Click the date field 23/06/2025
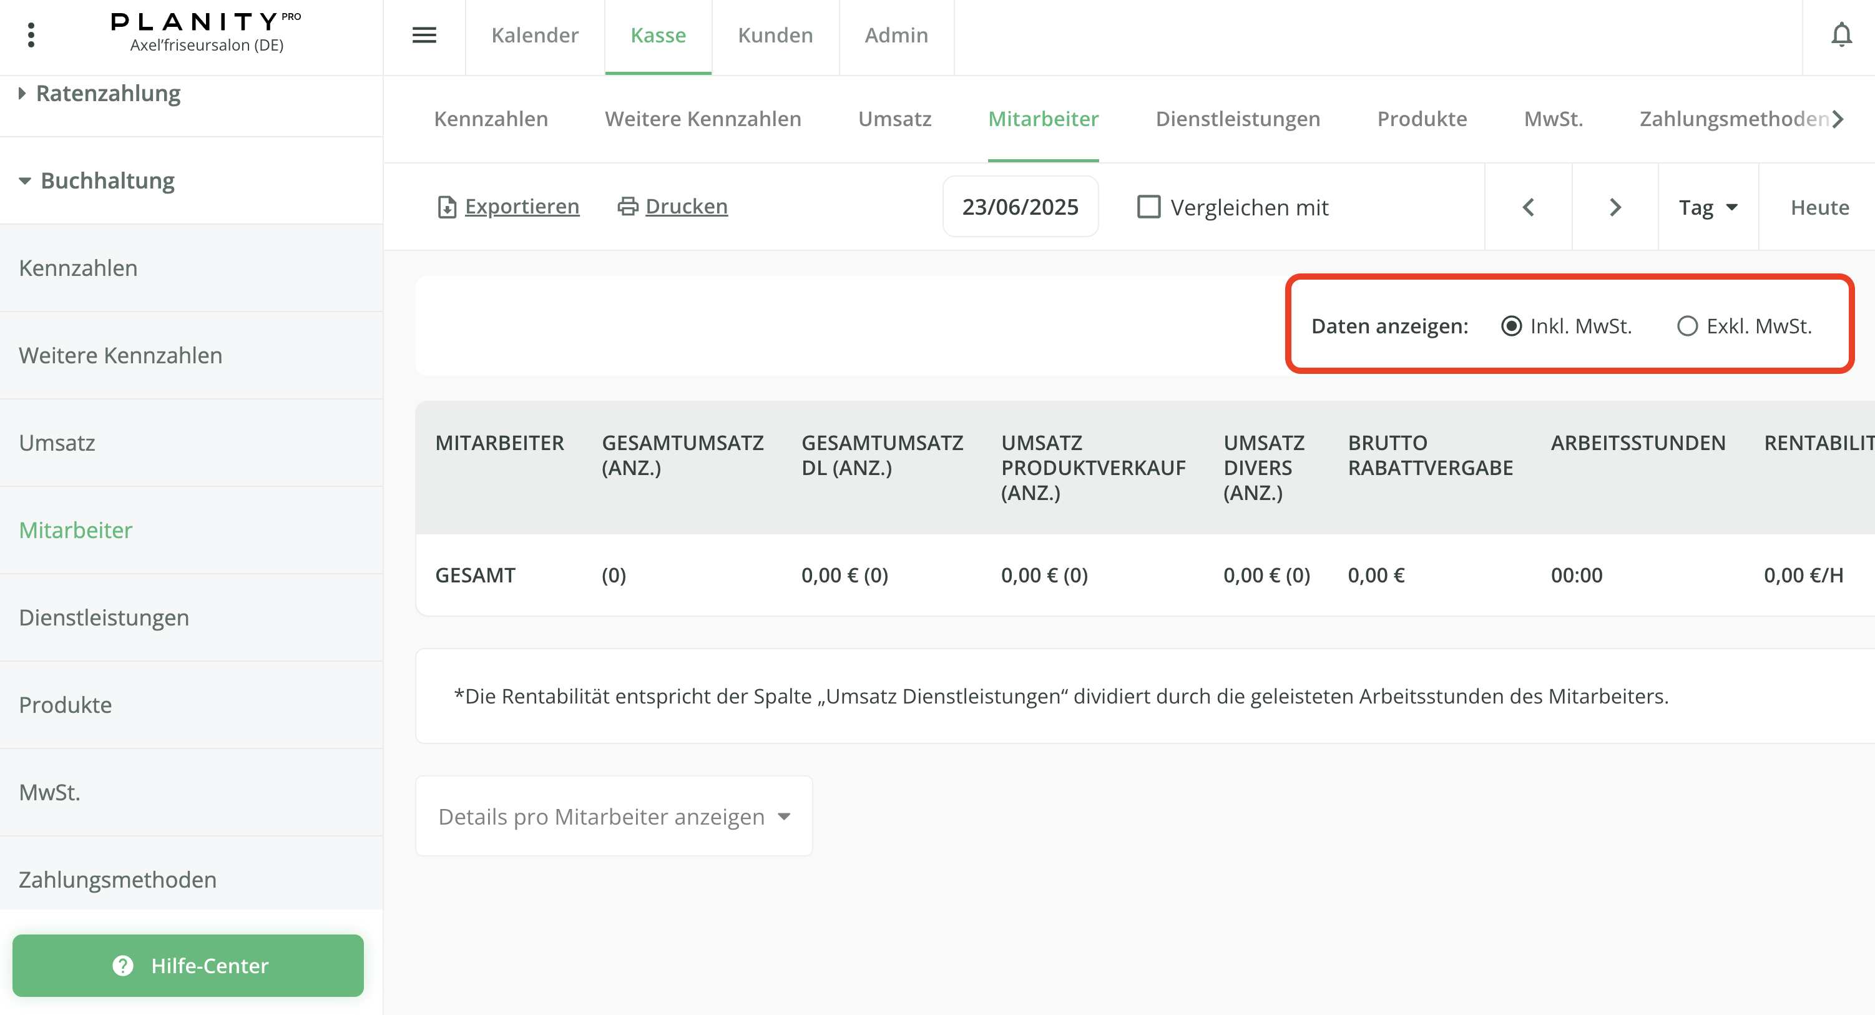1875x1015 pixels. [1020, 207]
